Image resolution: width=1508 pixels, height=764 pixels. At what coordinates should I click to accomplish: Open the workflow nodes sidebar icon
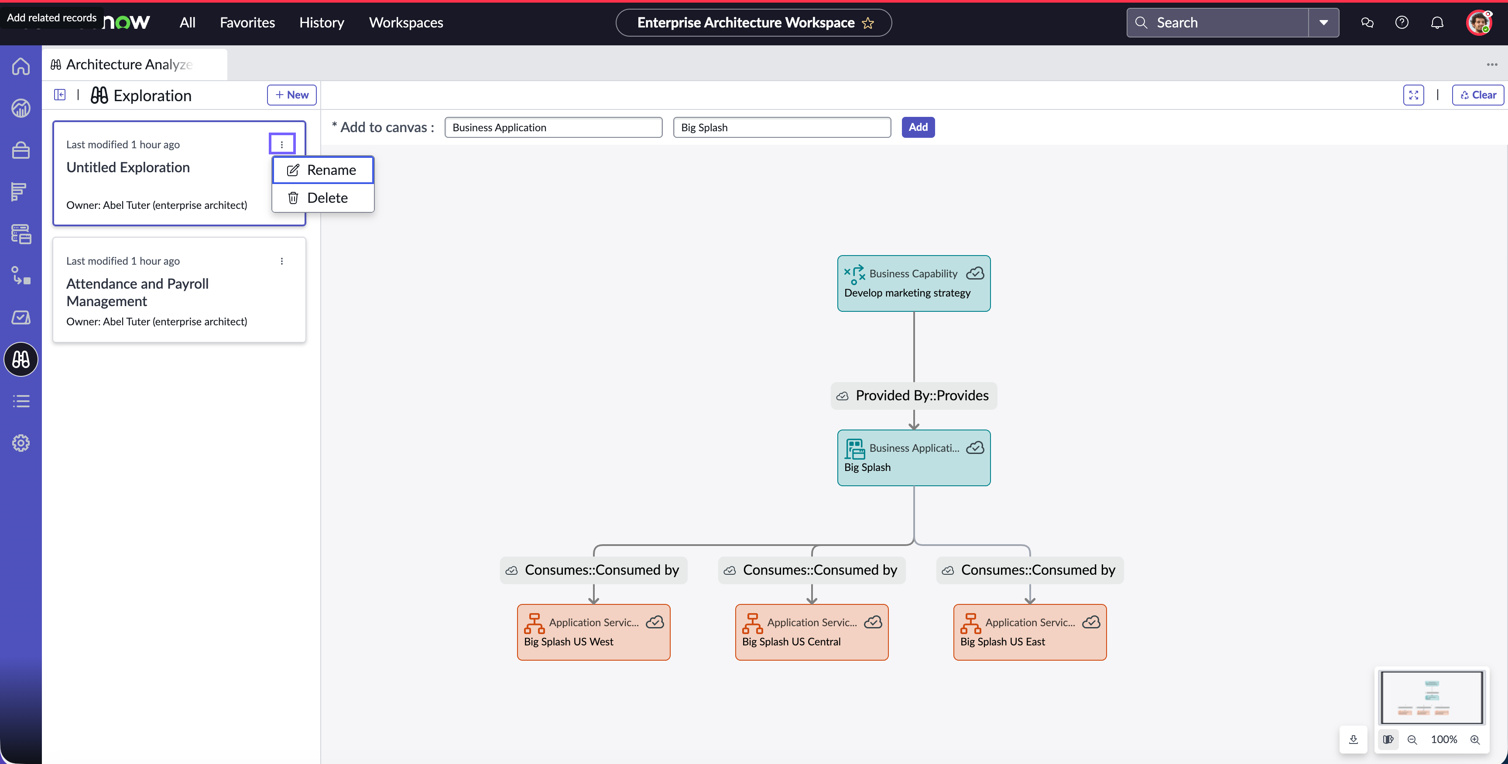point(21,276)
